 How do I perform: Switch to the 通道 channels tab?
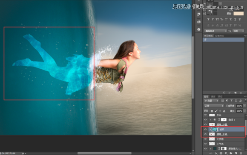click(213, 96)
